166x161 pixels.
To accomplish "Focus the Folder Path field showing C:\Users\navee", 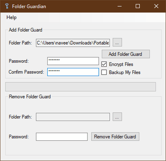I will 73,43.
